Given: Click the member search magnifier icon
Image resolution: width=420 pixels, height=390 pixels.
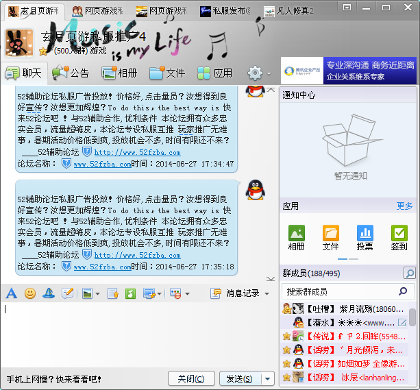Looking at the screenshot, I should [x=409, y=273].
